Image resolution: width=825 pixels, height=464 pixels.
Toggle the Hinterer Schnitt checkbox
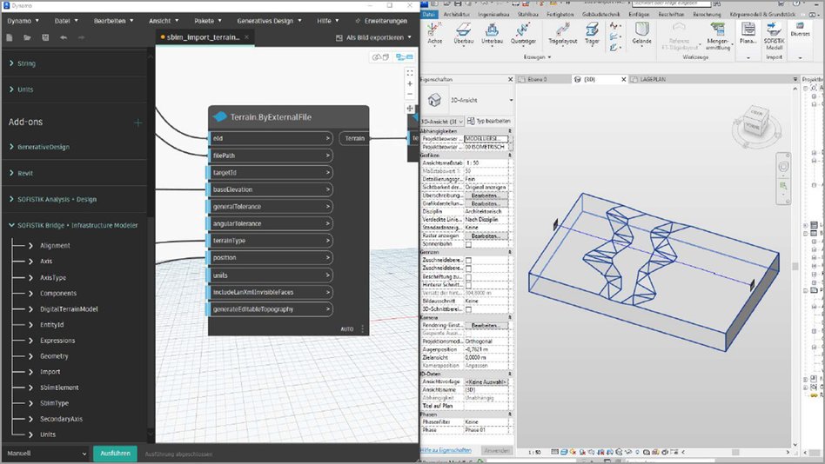tap(468, 285)
